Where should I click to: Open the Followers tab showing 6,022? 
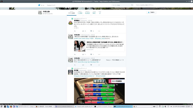87,13
